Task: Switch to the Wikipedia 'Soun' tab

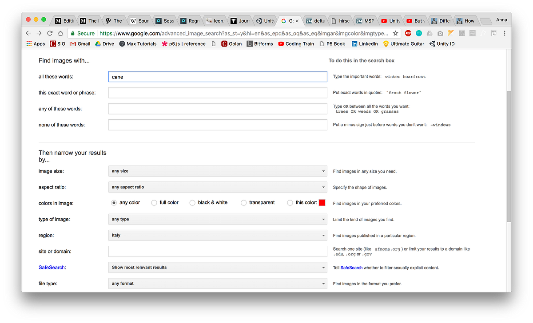Action: tap(139, 20)
